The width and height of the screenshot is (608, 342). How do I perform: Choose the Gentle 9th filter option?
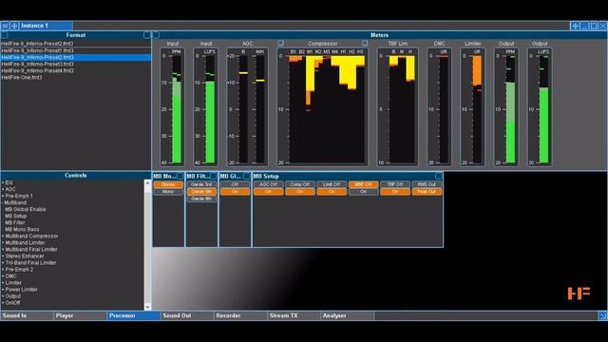point(201,199)
